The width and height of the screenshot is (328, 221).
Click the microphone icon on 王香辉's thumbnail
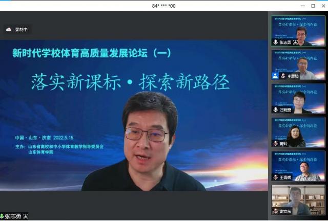click(x=275, y=178)
